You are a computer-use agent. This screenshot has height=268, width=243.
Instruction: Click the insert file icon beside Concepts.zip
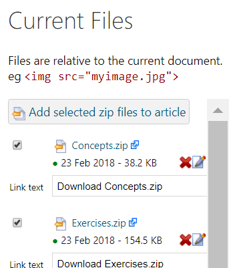click(x=60, y=146)
